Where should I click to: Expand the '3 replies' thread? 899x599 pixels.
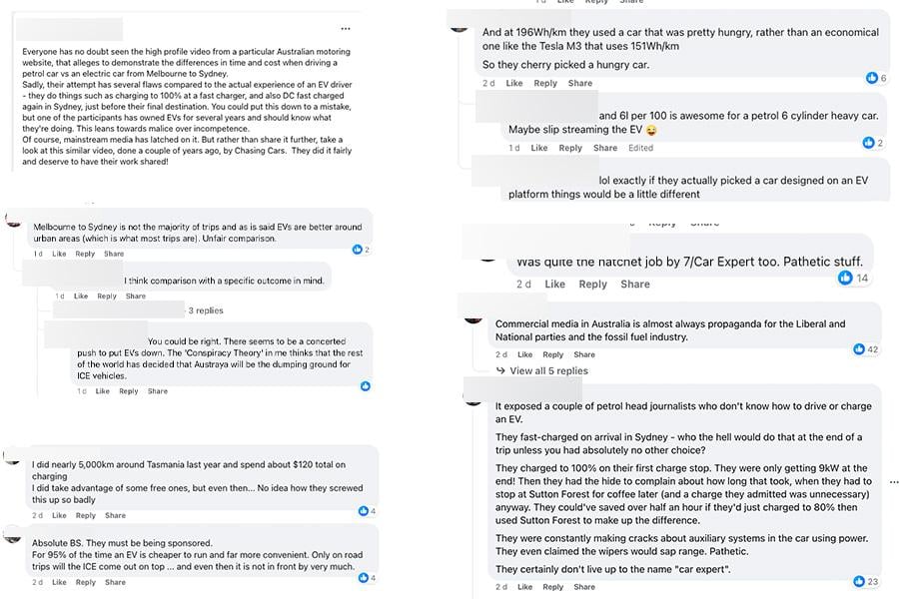coord(205,310)
